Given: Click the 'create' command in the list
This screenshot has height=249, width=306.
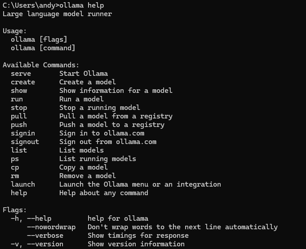Looking at the screenshot, I should [23, 82].
